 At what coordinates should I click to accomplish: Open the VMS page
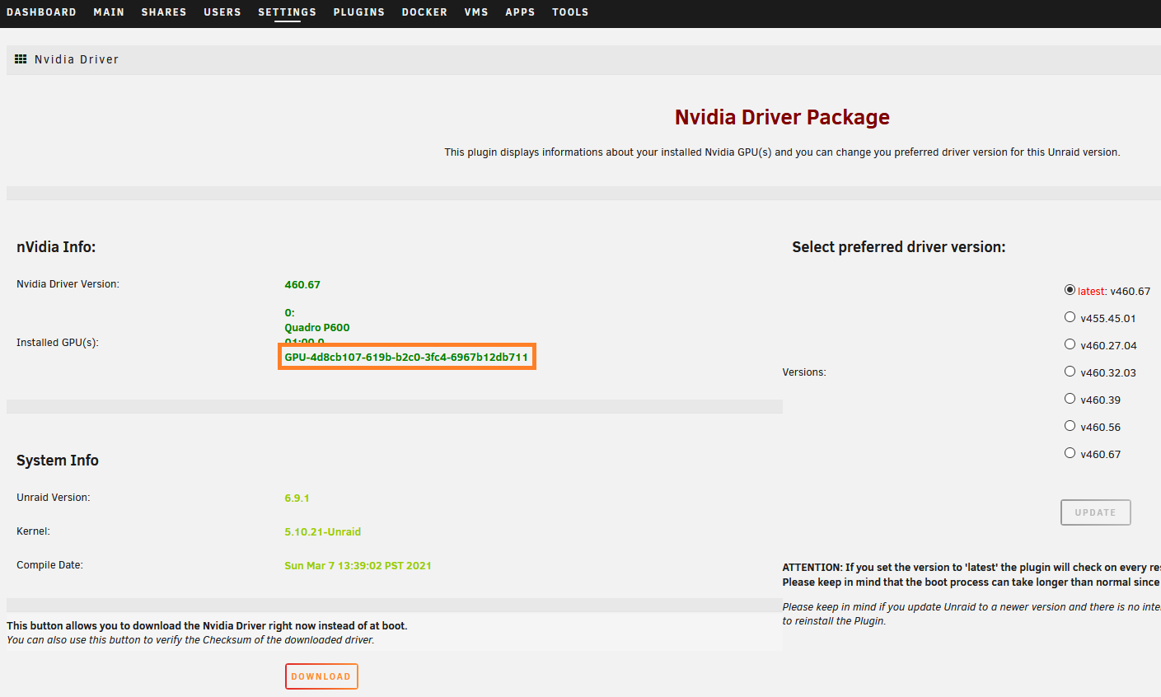476,12
